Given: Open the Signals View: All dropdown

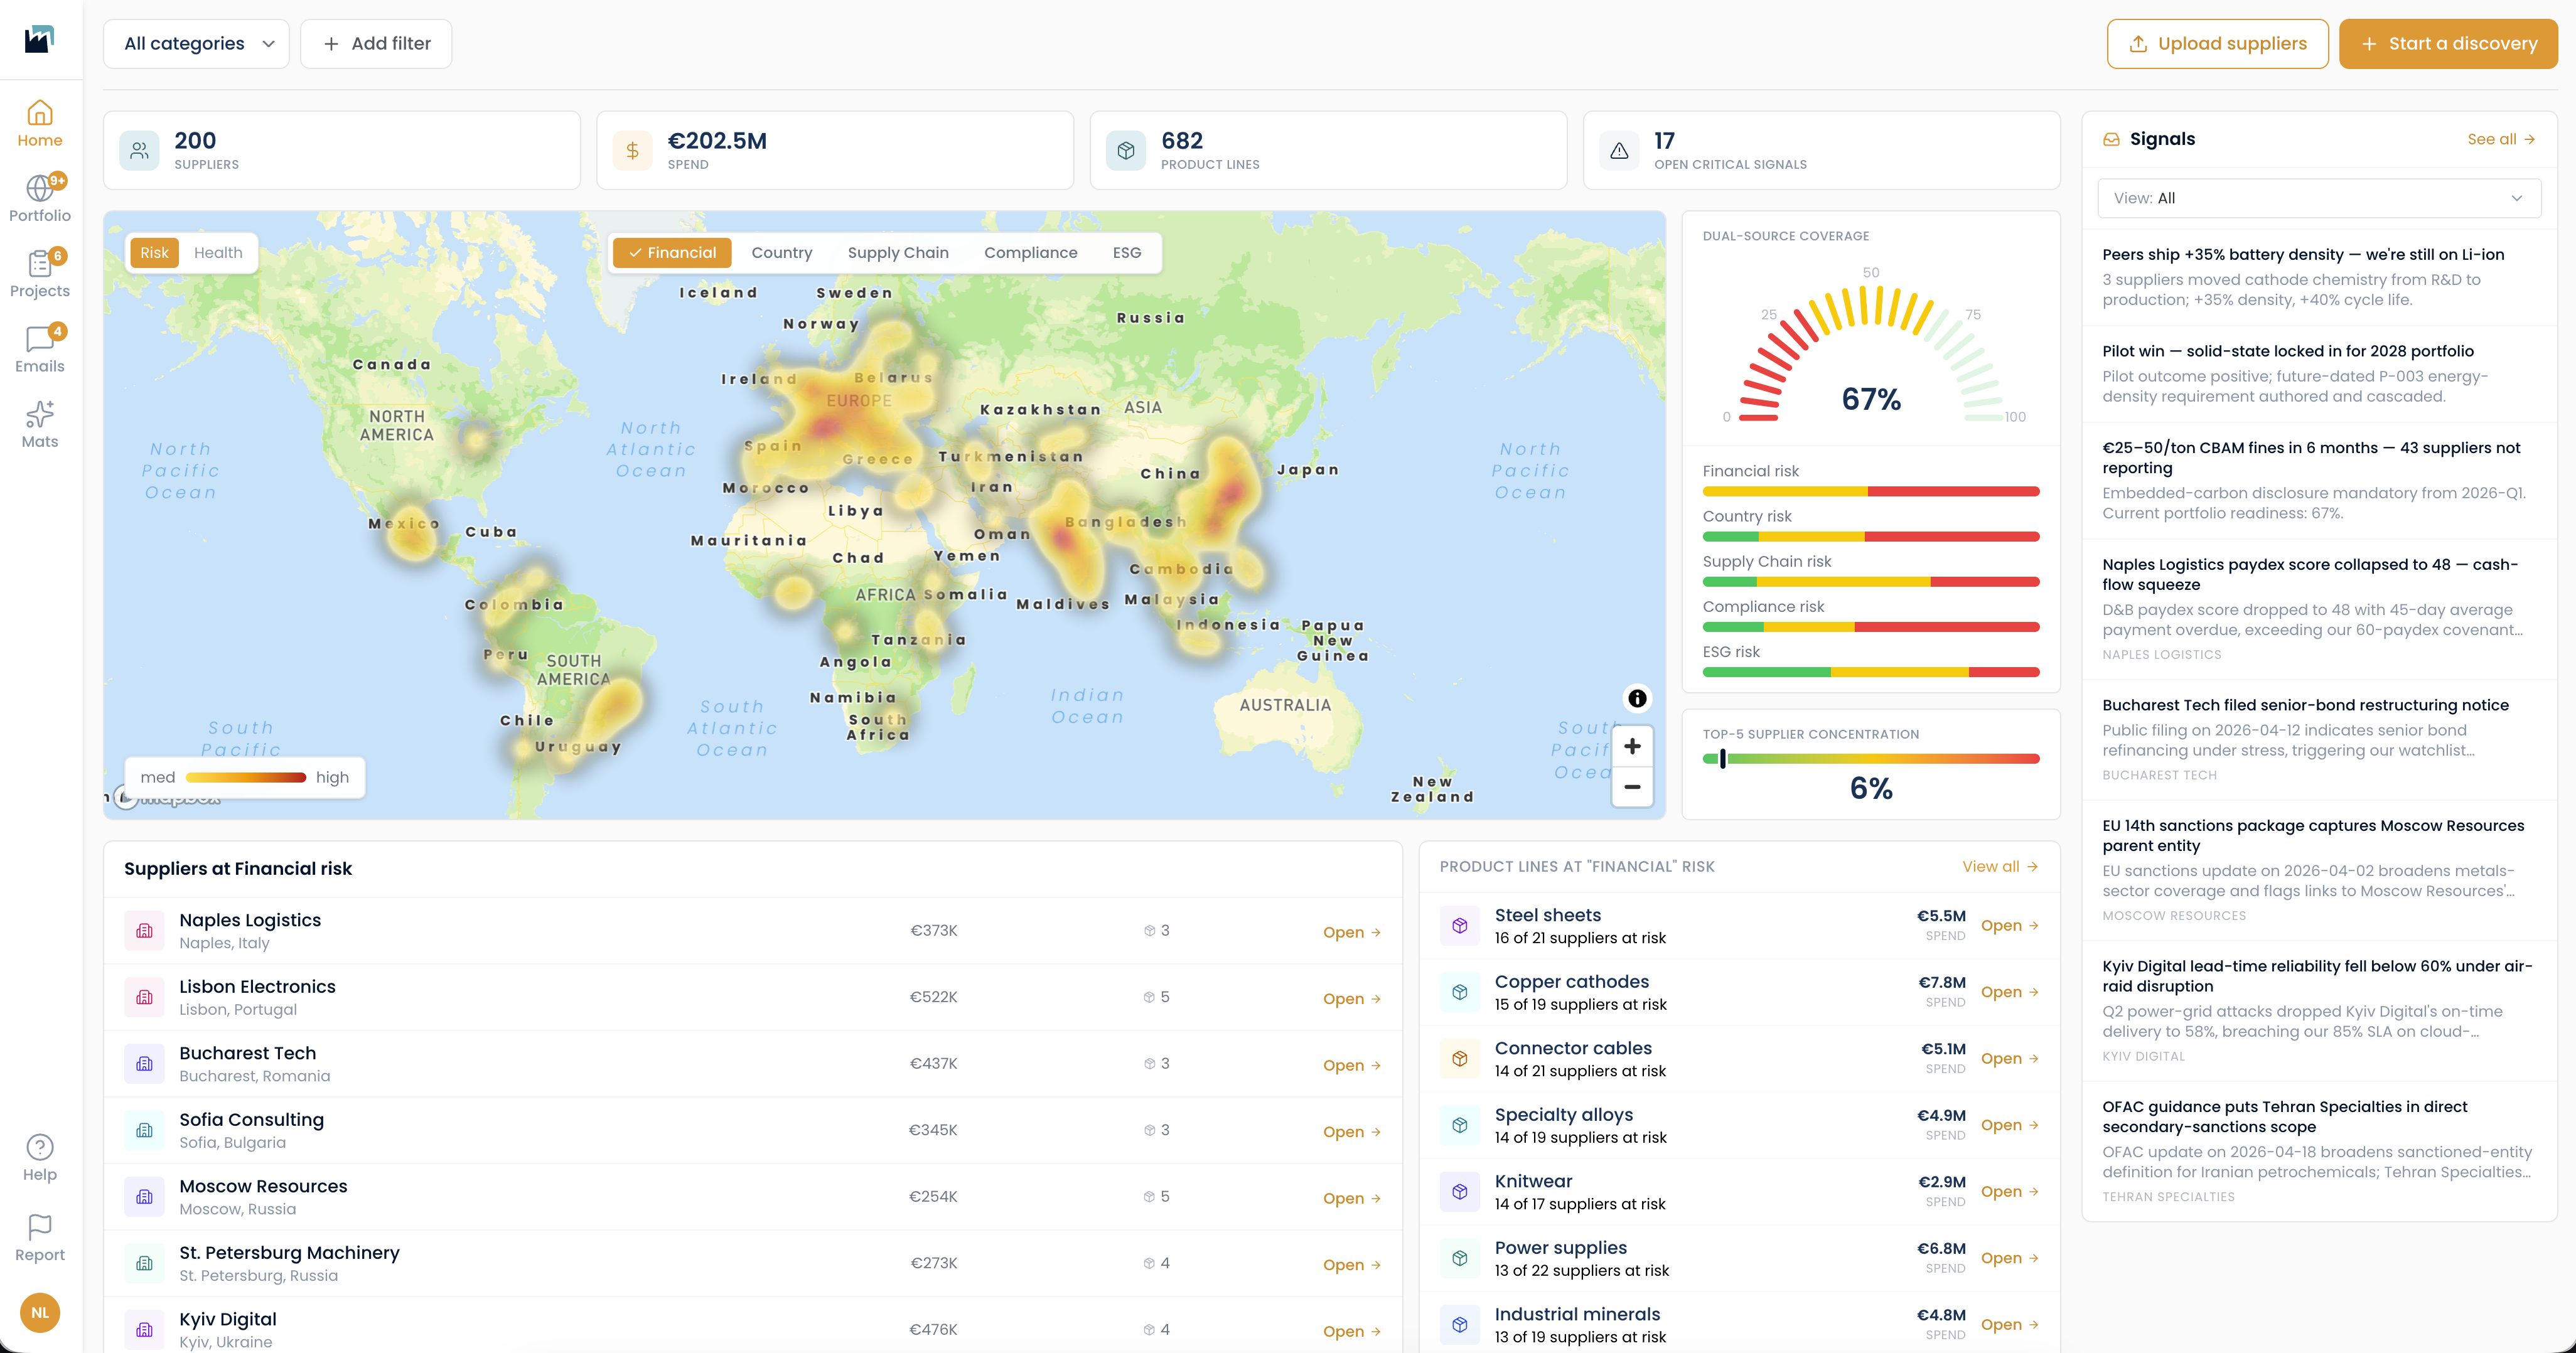Looking at the screenshot, I should click(x=2319, y=198).
